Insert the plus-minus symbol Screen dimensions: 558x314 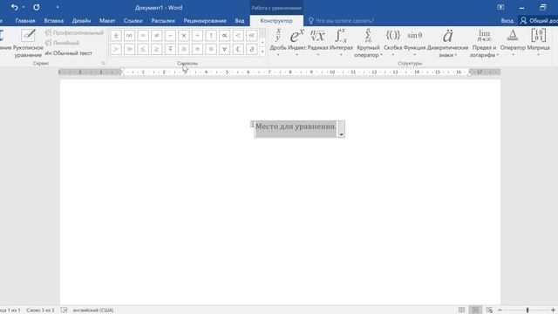pyautogui.click(x=116, y=36)
